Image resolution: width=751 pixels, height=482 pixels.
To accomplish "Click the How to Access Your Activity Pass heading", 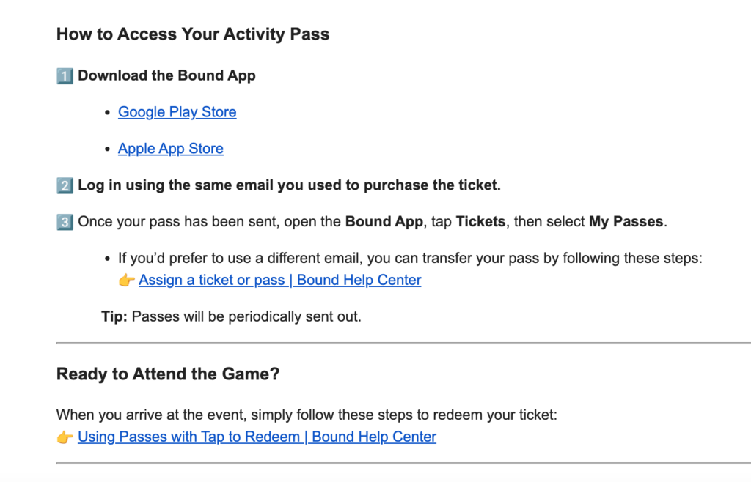I will click(193, 34).
